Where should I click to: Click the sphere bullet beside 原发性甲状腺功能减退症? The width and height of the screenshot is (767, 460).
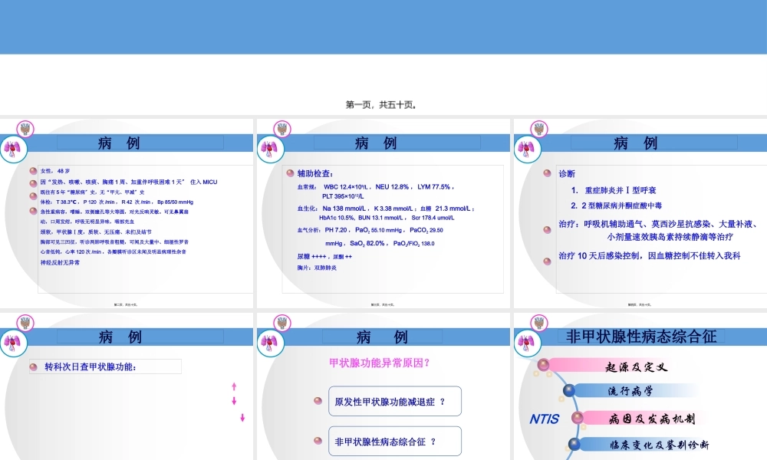pyautogui.click(x=318, y=401)
